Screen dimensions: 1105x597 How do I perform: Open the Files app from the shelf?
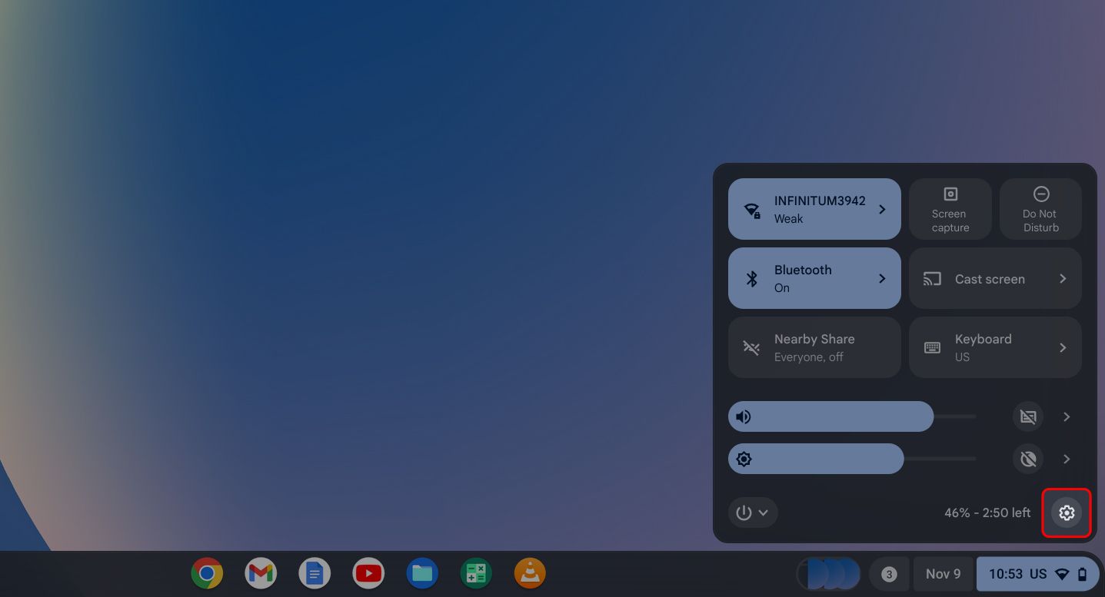422,573
